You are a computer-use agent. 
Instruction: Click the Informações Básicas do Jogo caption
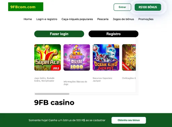click(x=75, y=83)
